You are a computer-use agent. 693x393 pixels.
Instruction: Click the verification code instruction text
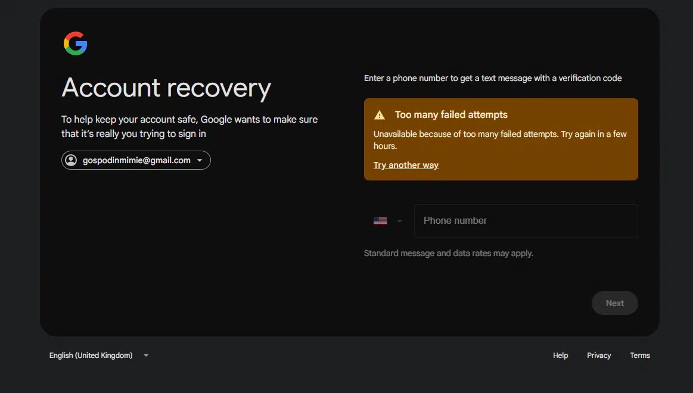[493, 78]
